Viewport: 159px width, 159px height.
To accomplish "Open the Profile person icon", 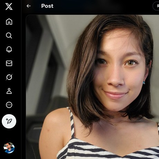I will click(x=9, y=91).
